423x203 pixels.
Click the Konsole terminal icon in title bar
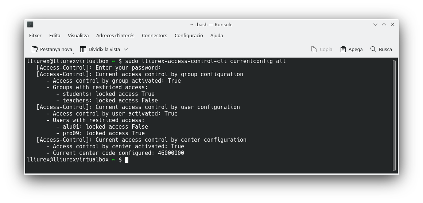[30, 24]
